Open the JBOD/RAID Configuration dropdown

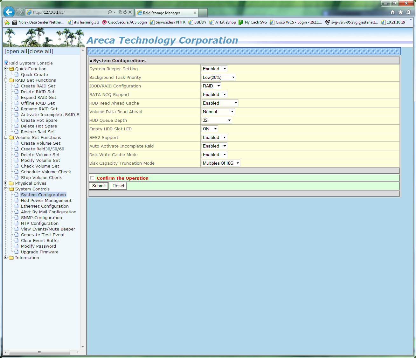coord(211,86)
